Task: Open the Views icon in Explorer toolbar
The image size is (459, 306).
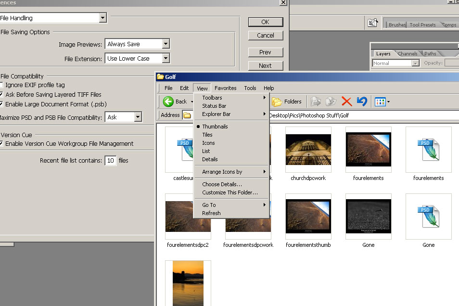Action: 381,102
